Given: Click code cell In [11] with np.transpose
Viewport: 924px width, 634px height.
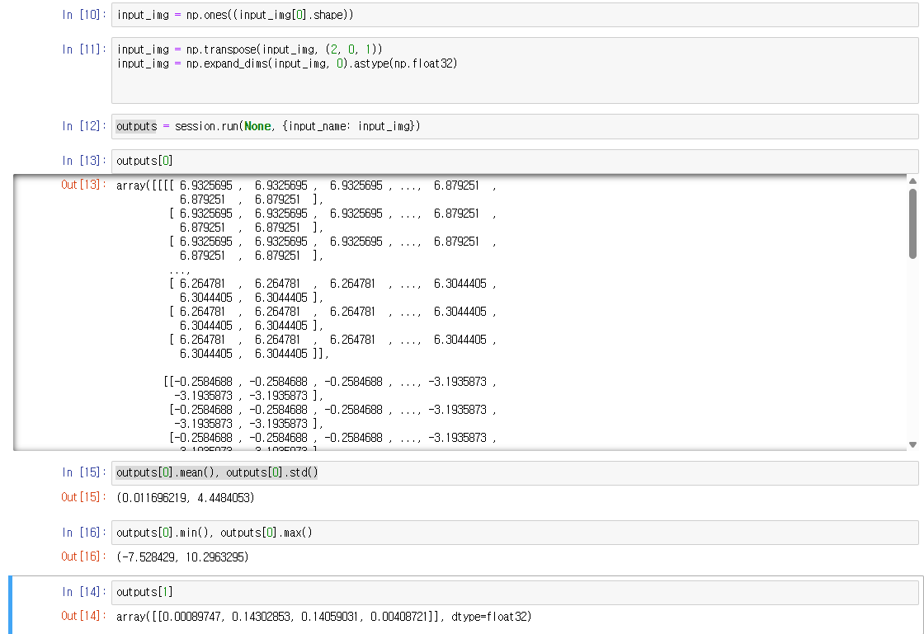Looking at the screenshot, I should click(515, 70).
